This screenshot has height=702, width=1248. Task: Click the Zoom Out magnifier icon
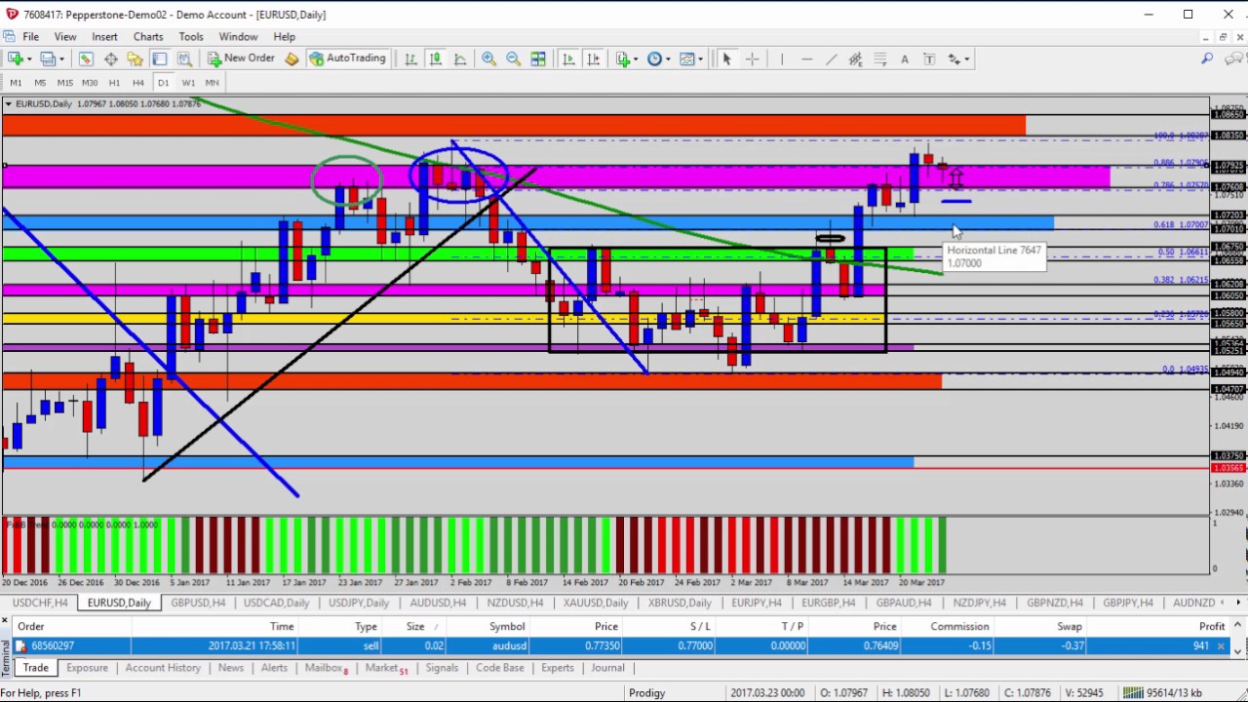(513, 58)
